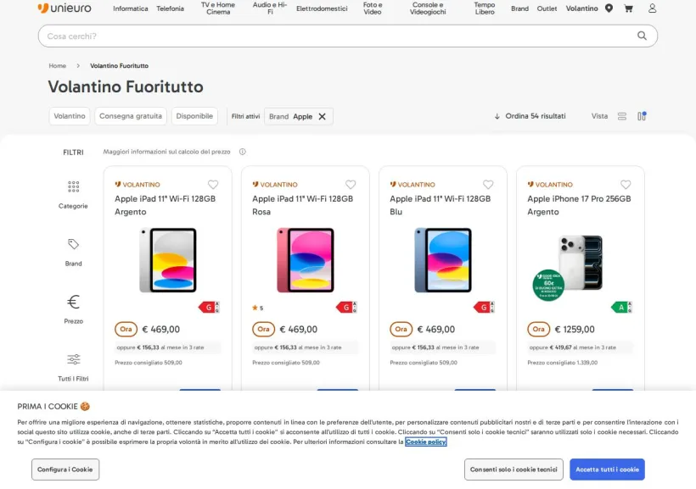Click installment text € 419,67 al mese
The image size is (696, 489).
tap(573, 347)
